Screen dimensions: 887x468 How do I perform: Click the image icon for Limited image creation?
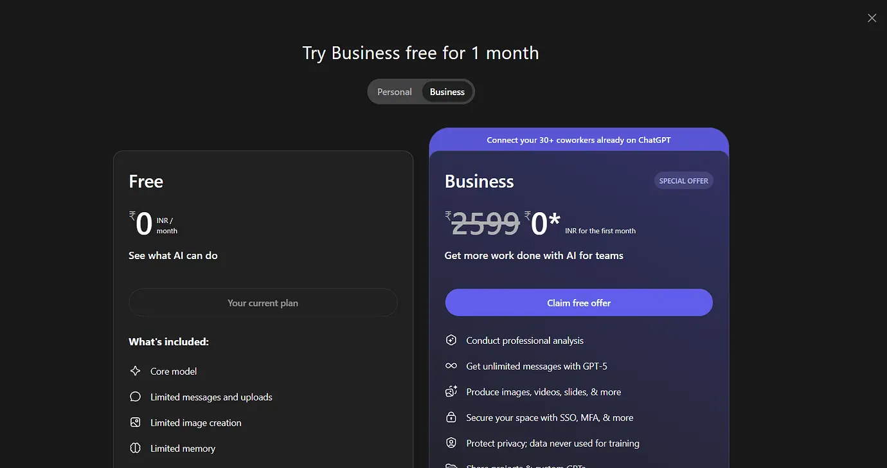point(135,422)
